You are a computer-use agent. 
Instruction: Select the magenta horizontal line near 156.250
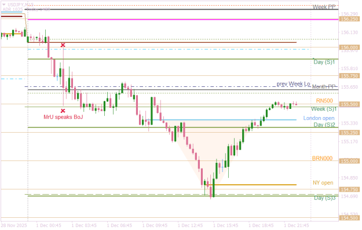[x=183, y=20]
